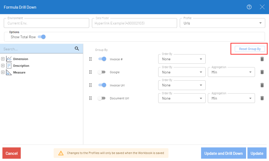Click the help question mark icon
The width and height of the screenshot is (269, 161).
(249, 7)
